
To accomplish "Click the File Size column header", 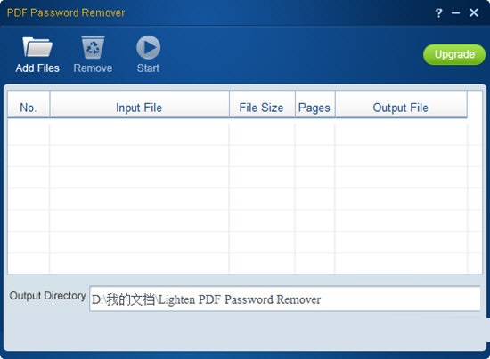I will [262, 104].
